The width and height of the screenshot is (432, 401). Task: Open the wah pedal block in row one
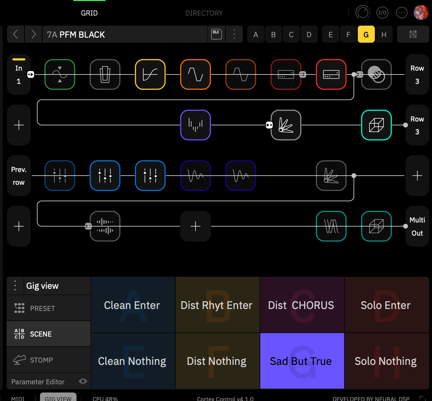(x=105, y=74)
